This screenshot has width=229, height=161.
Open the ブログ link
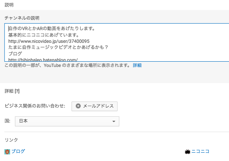18,151
